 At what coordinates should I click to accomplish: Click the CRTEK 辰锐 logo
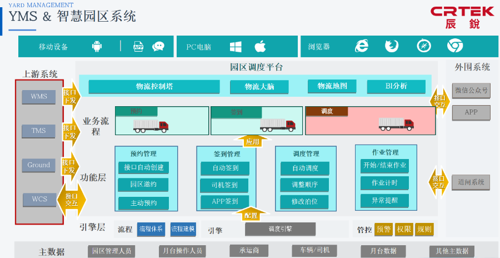462,18
